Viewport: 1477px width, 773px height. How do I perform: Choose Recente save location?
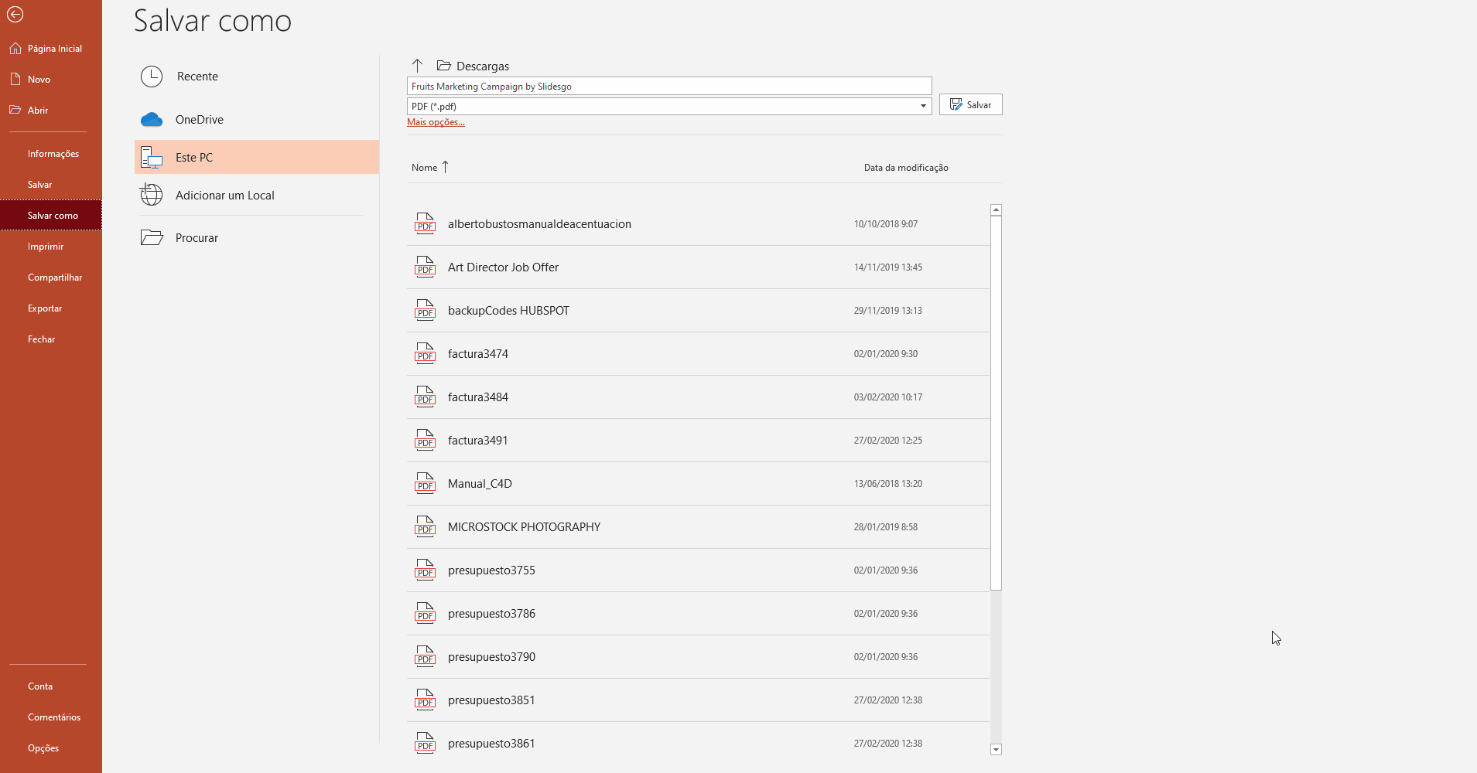point(257,77)
